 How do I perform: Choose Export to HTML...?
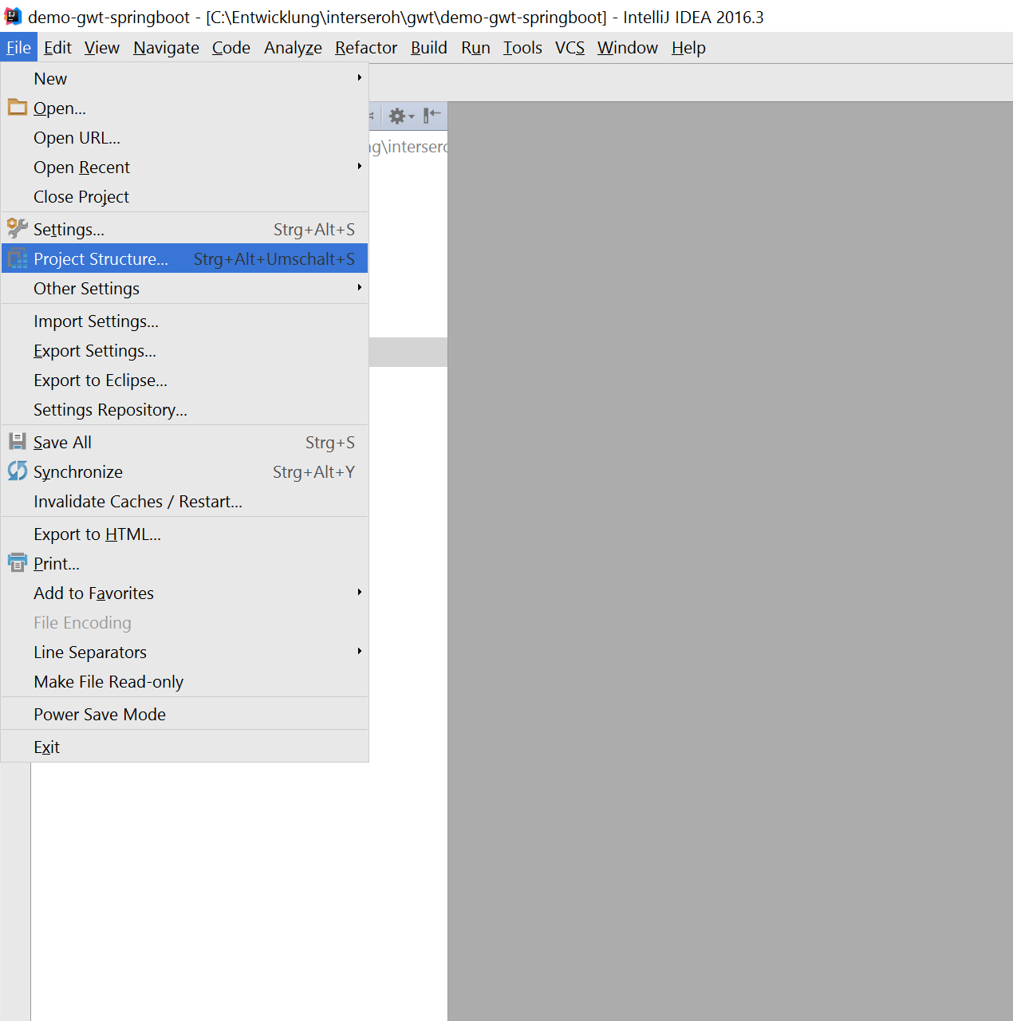click(x=185, y=534)
